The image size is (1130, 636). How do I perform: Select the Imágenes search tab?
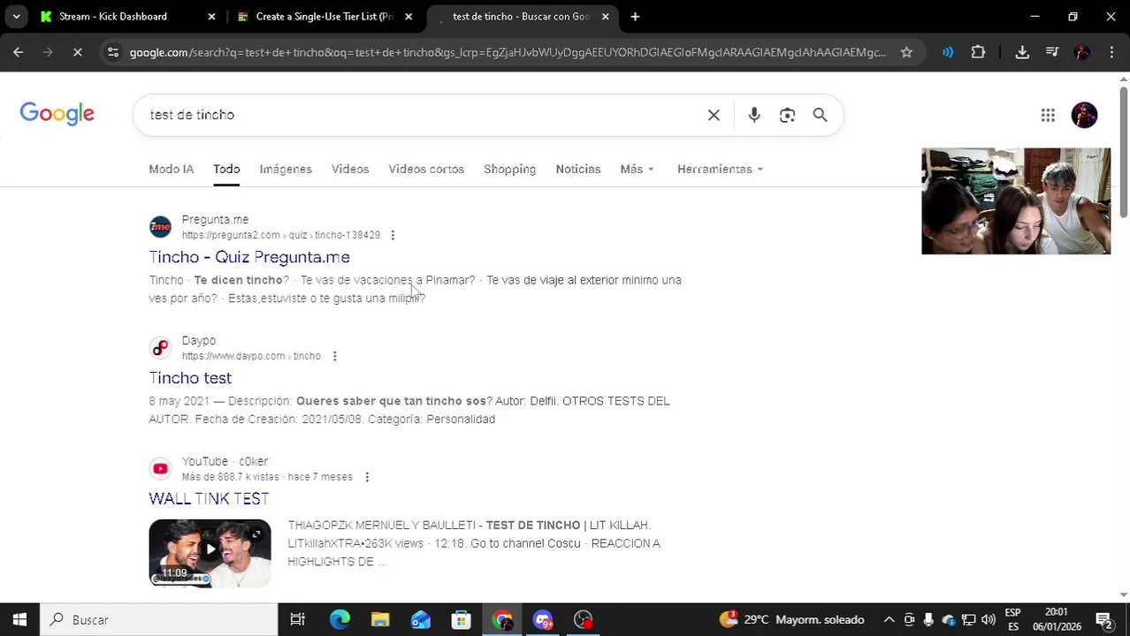coord(286,169)
